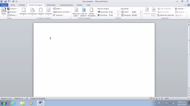Select the Print Layout view button

tap(151, 99)
